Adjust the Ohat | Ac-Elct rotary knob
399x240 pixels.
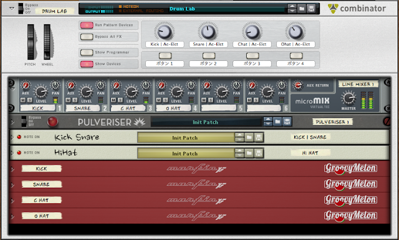296,32
